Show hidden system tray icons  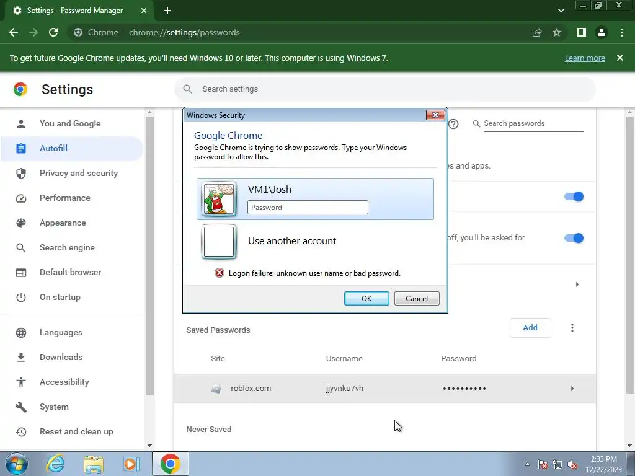pyautogui.click(x=527, y=464)
